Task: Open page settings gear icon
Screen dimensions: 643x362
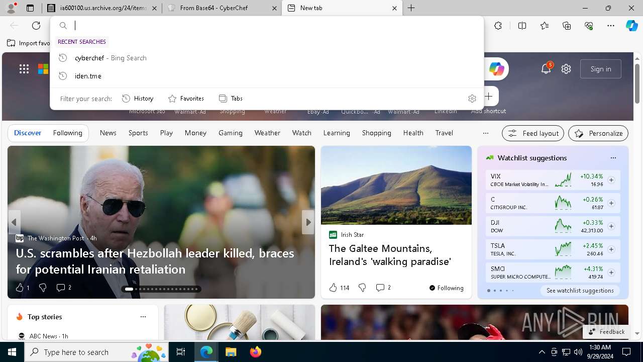Action: [566, 69]
